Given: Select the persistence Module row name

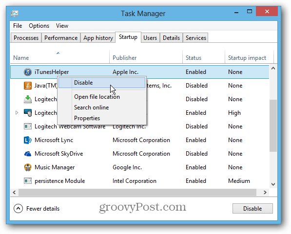Looking at the screenshot, I should (x=60, y=181).
